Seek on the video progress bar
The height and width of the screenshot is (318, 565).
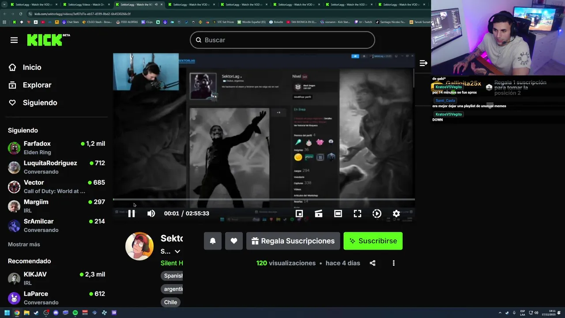[x=264, y=200]
